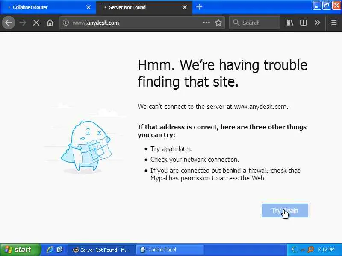Open a new tab
The width and height of the screenshot is (342, 256).
(x=199, y=7)
